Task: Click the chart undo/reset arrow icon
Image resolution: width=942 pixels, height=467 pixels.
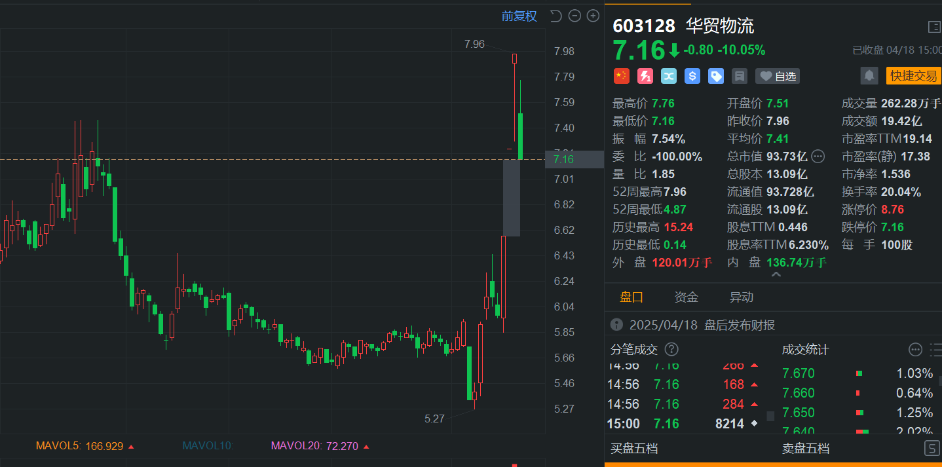Action: 556,16
